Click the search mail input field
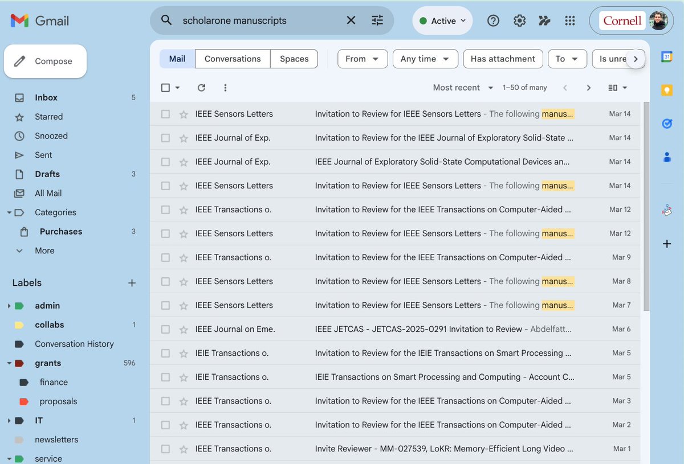Image resolution: width=684 pixels, height=464 pixels. pyautogui.click(x=259, y=20)
